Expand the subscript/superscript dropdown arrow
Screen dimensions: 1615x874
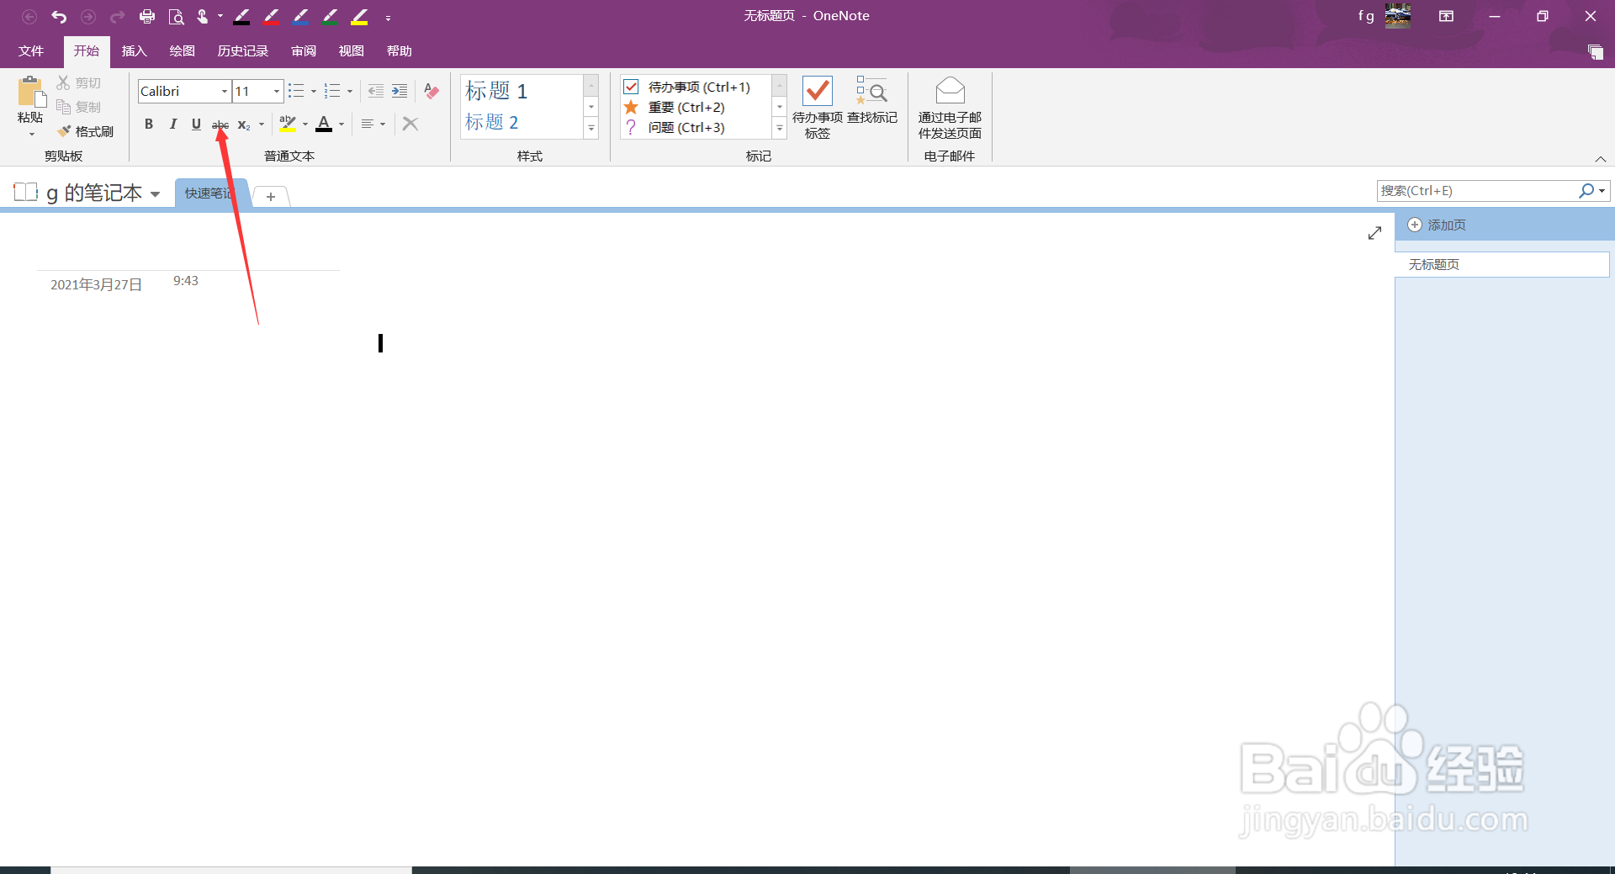tap(262, 124)
